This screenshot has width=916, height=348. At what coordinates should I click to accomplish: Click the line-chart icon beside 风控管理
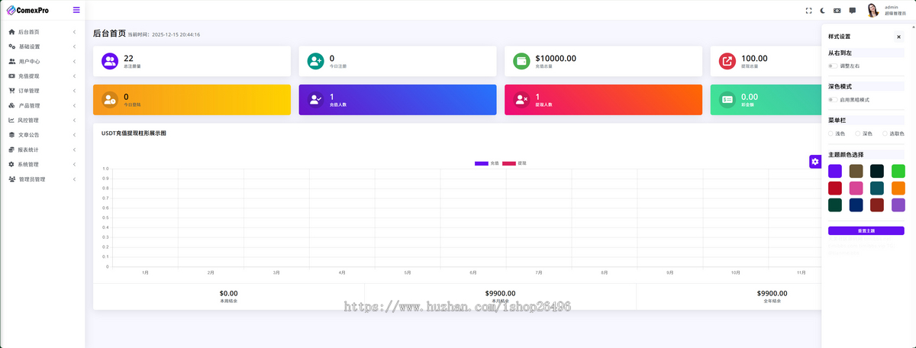(11, 120)
